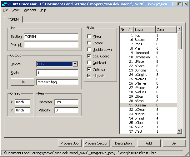Open the Window menu
The image size is (190, 157).
click(x=30, y=10)
